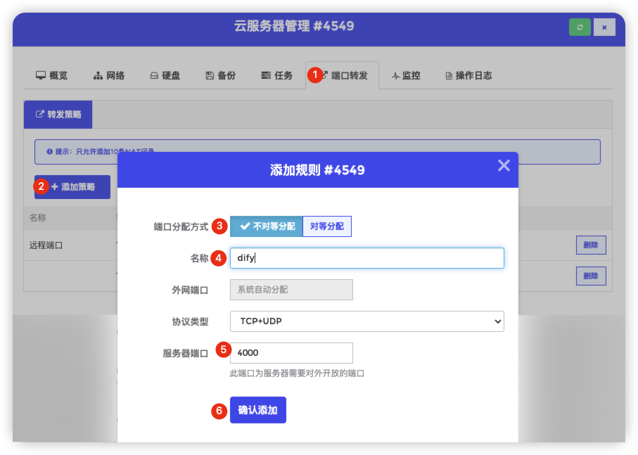
Task: Open the 操作日志 tab
Action: (468, 76)
